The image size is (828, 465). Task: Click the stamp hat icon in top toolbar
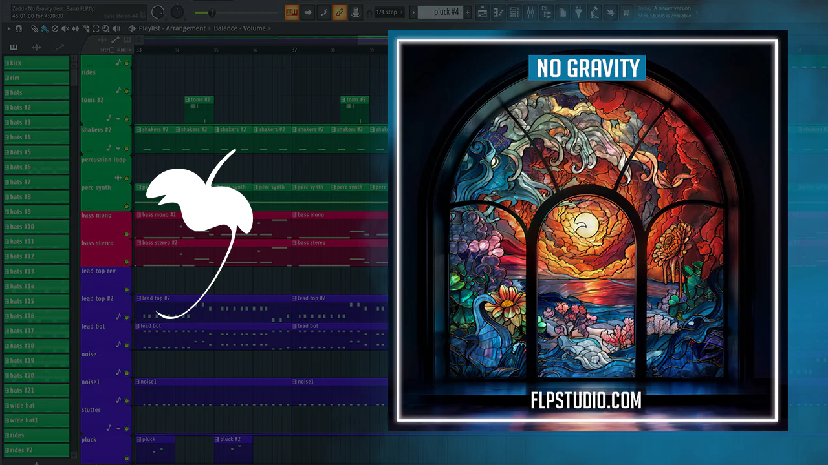(356, 12)
